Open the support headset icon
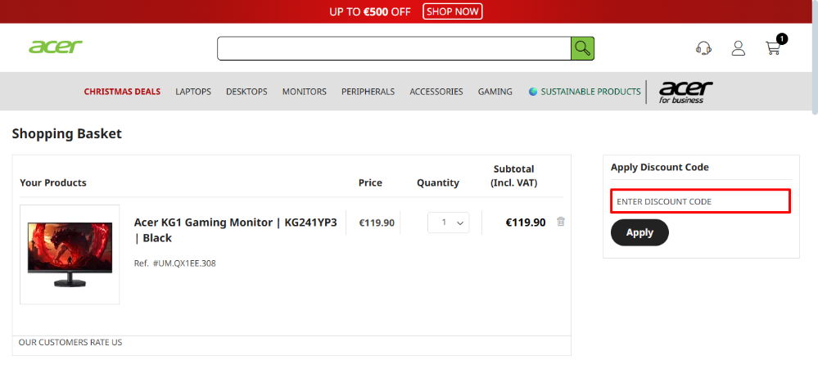The image size is (818, 378). (x=703, y=48)
